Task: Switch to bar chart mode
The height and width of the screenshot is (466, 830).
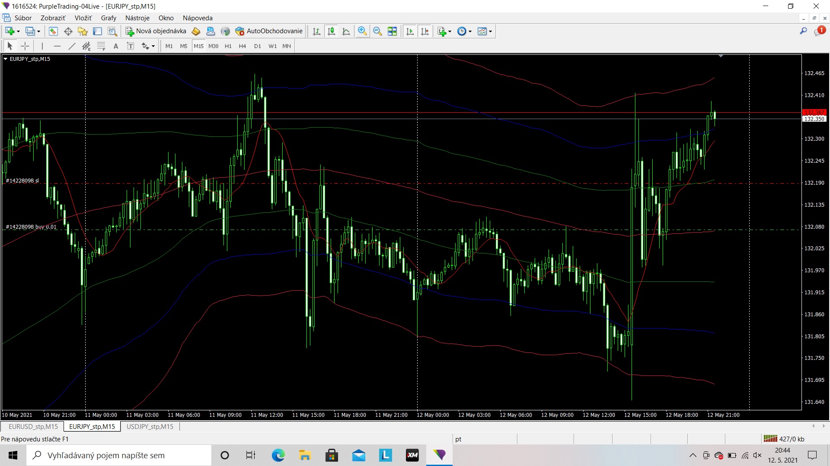Action: click(x=316, y=31)
